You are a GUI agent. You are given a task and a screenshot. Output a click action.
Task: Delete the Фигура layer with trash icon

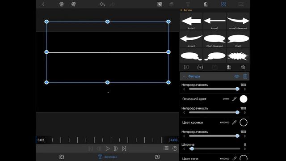(245, 76)
